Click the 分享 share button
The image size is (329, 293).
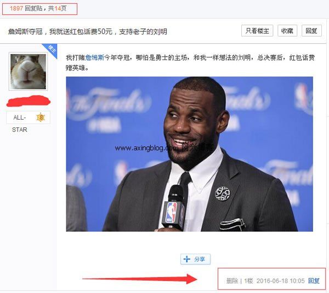coord(195,259)
